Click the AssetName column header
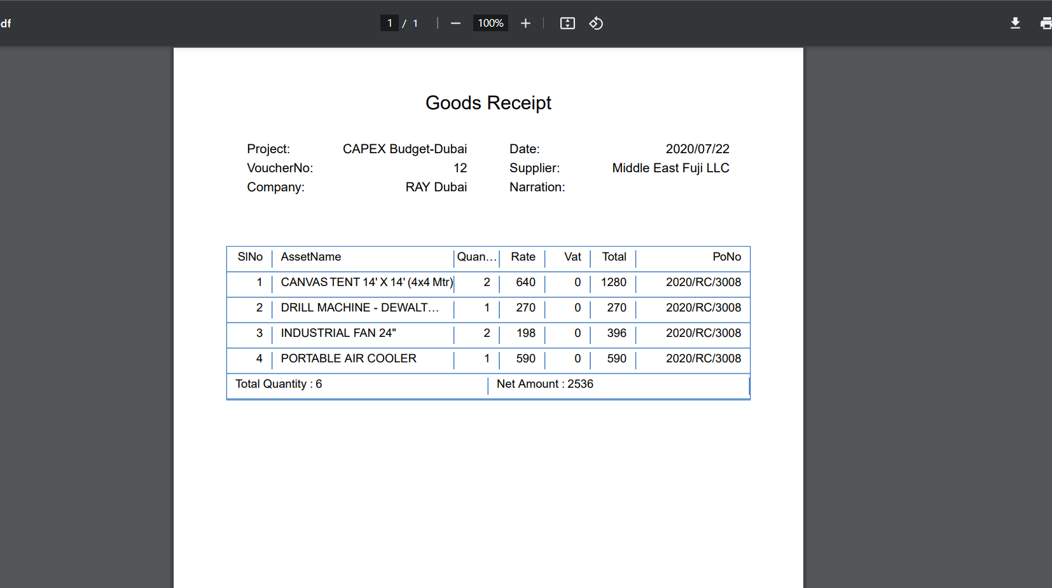Image resolution: width=1052 pixels, height=588 pixels. click(x=311, y=257)
